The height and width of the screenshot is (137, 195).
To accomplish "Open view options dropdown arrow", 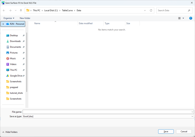I will pyautogui.click(x=183, y=18).
